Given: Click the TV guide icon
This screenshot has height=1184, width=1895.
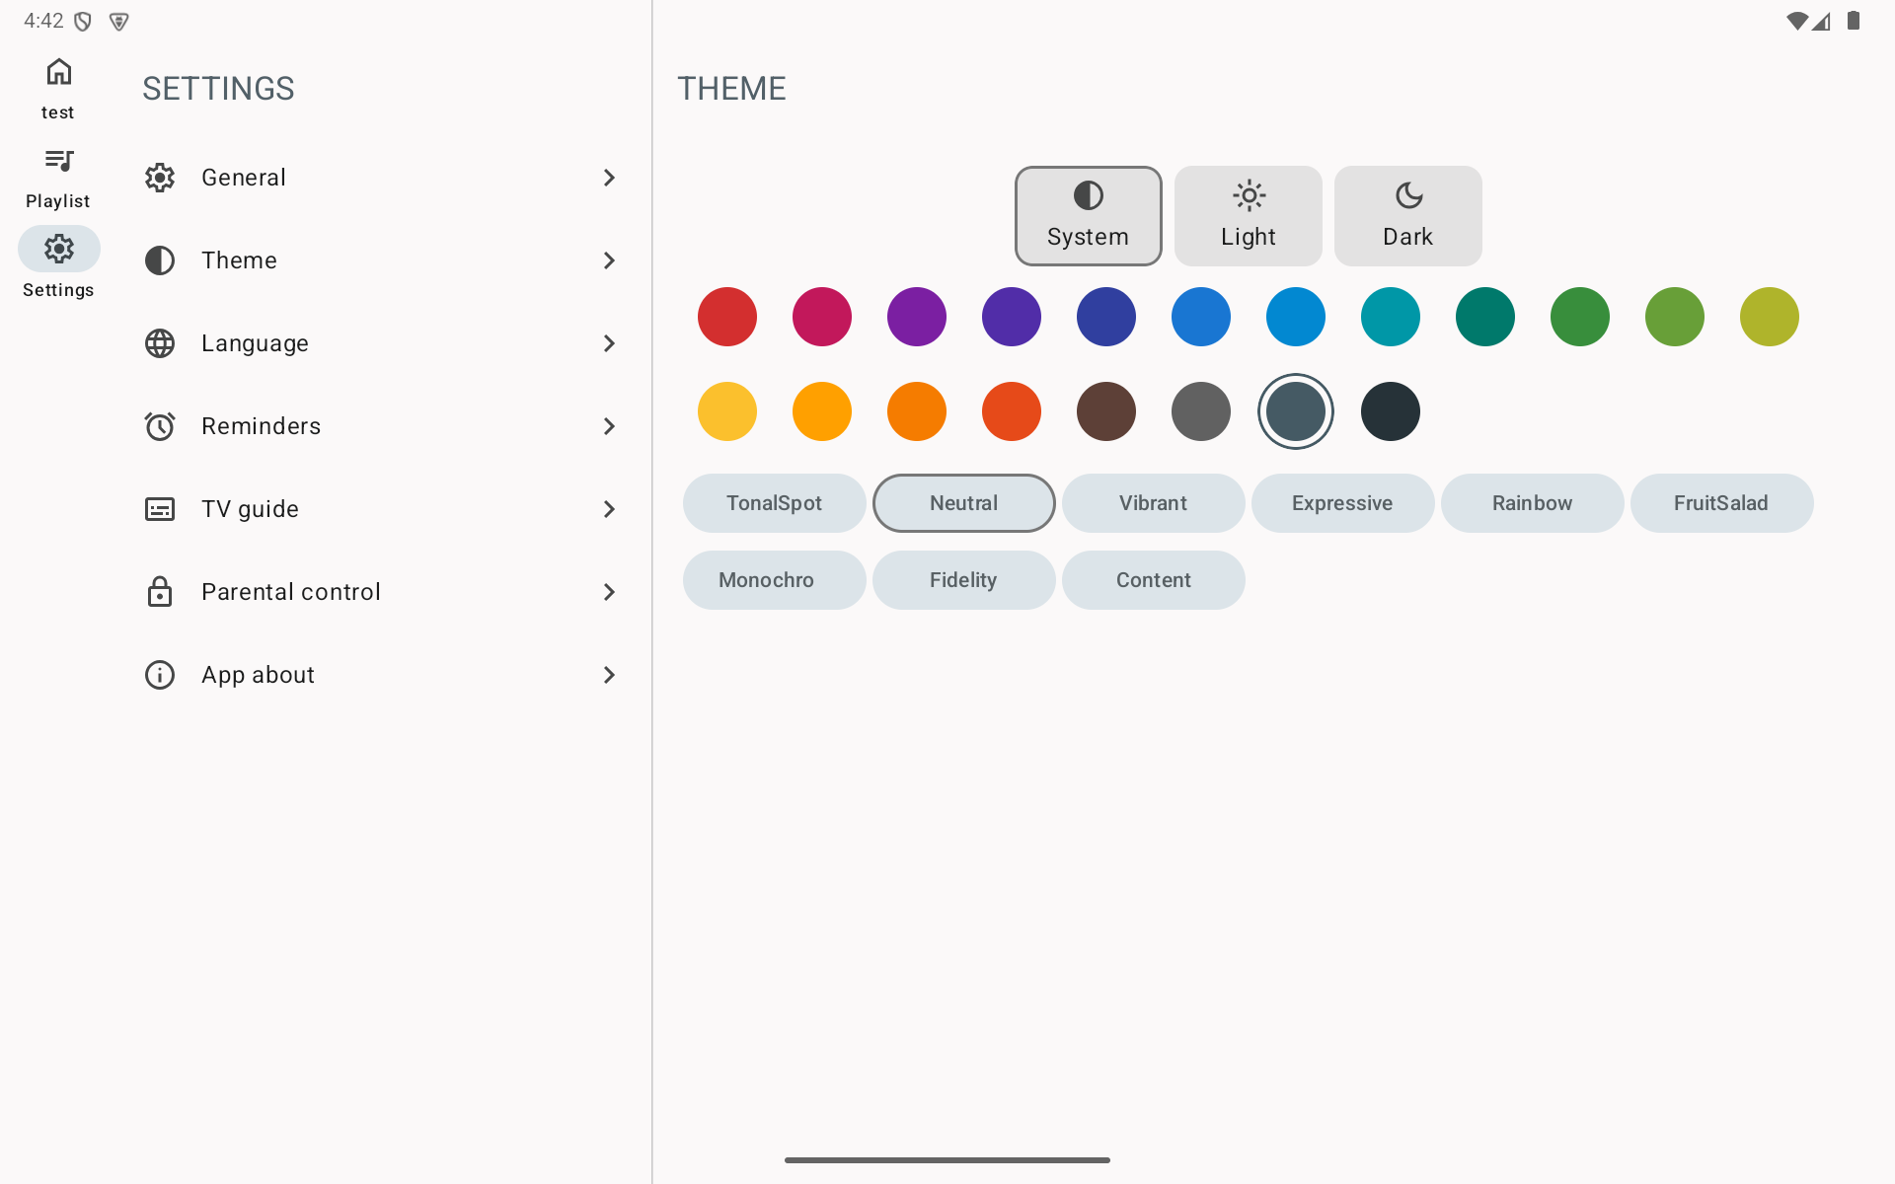Looking at the screenshot, I should [160, 509].
